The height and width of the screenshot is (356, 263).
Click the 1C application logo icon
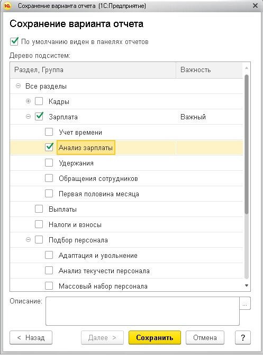7,6
